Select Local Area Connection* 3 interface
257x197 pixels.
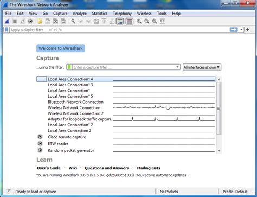tap(126, 85)
